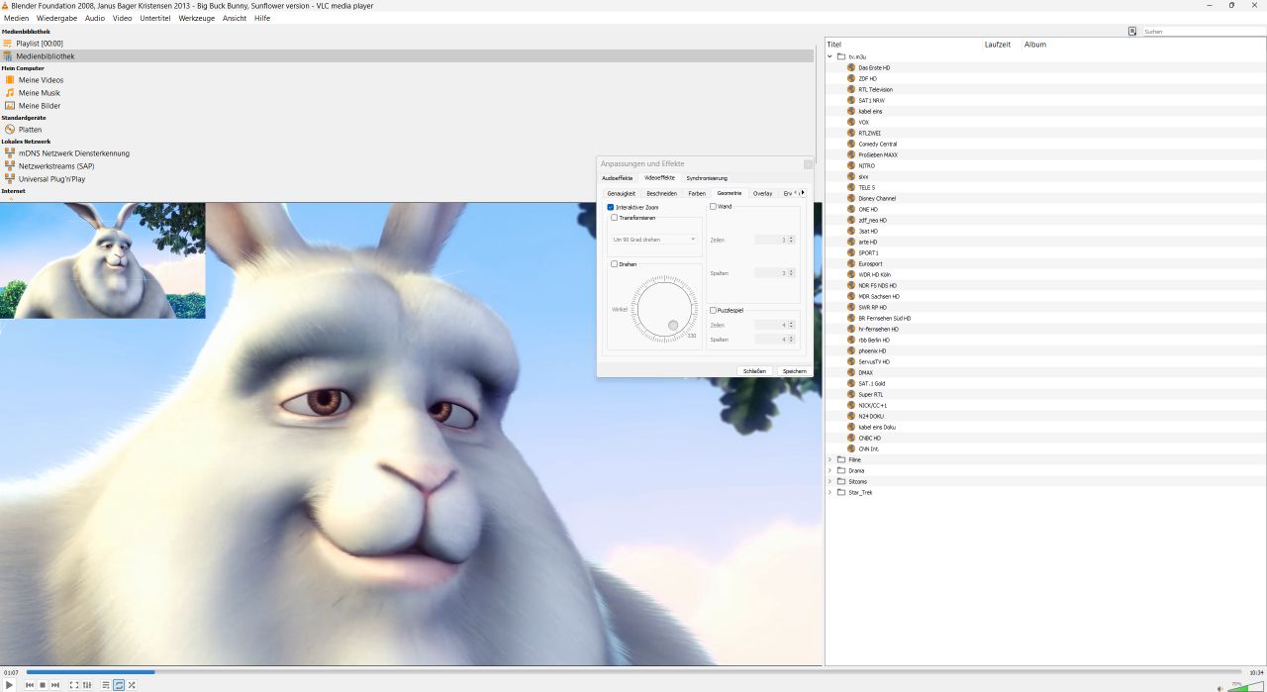1267x692 pixels.
Task: Open the Untertitel menu
Action: coord(155,18)
